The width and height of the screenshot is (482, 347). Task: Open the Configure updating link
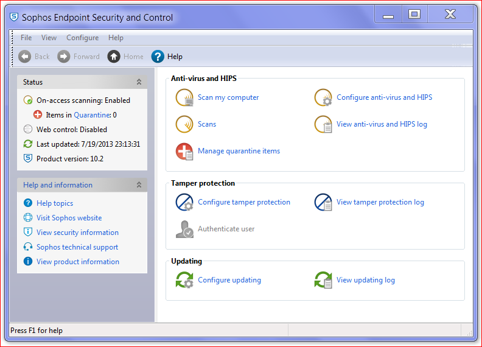pyautogui.click(x=229, y=280)
